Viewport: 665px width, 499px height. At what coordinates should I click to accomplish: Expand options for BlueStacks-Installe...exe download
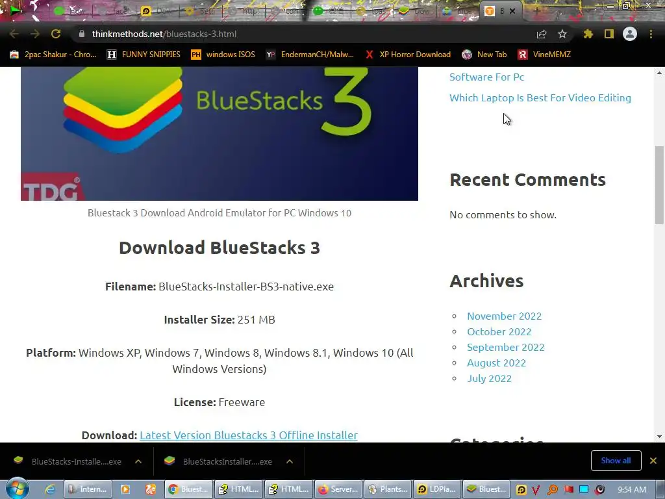coord(138,461)
